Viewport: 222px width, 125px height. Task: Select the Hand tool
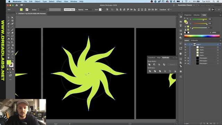pos(8,58)
